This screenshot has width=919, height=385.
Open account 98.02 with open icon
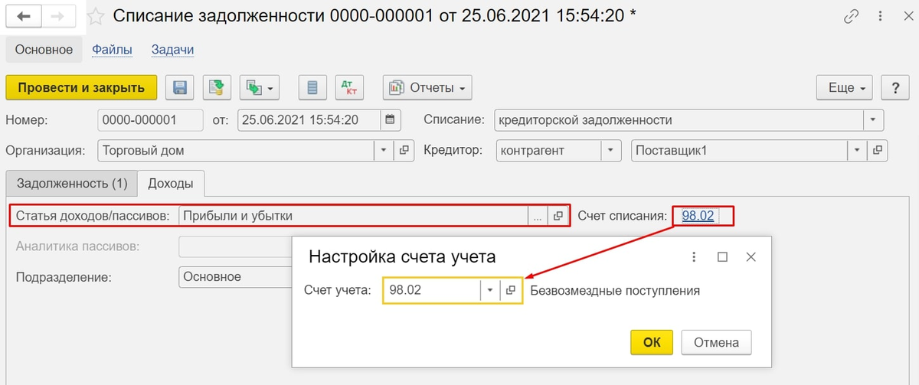tap(511, 291)
